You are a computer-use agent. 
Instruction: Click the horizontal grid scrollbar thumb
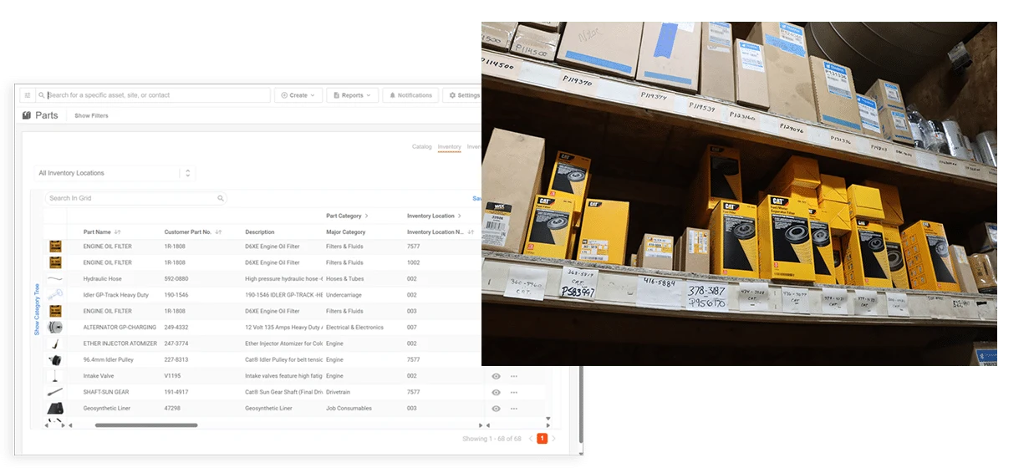pyautogui.click(x=145, y=425)
